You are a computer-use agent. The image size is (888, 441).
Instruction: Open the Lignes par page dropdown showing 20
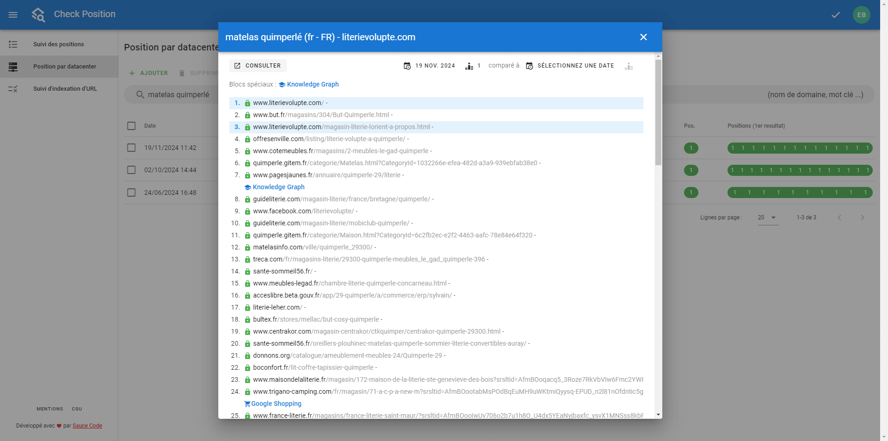[x=768, y=217]
